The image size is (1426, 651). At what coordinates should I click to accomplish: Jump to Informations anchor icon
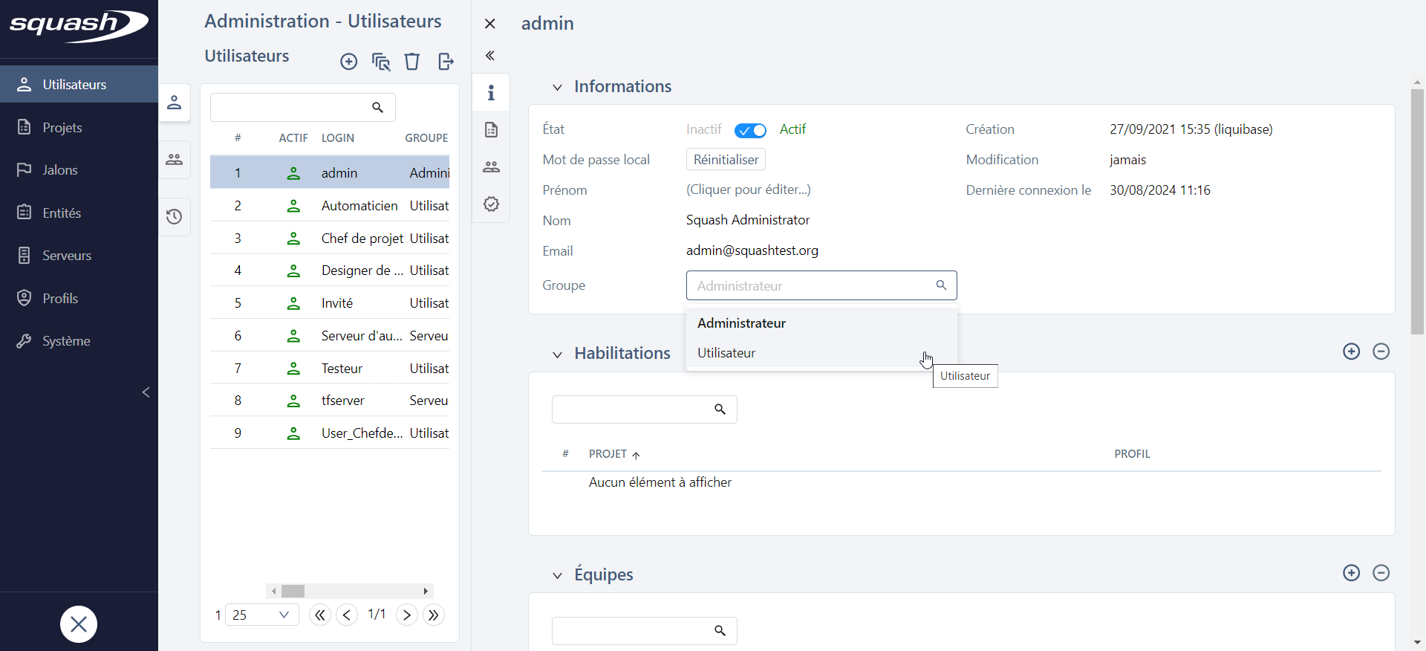pos(491,93)
